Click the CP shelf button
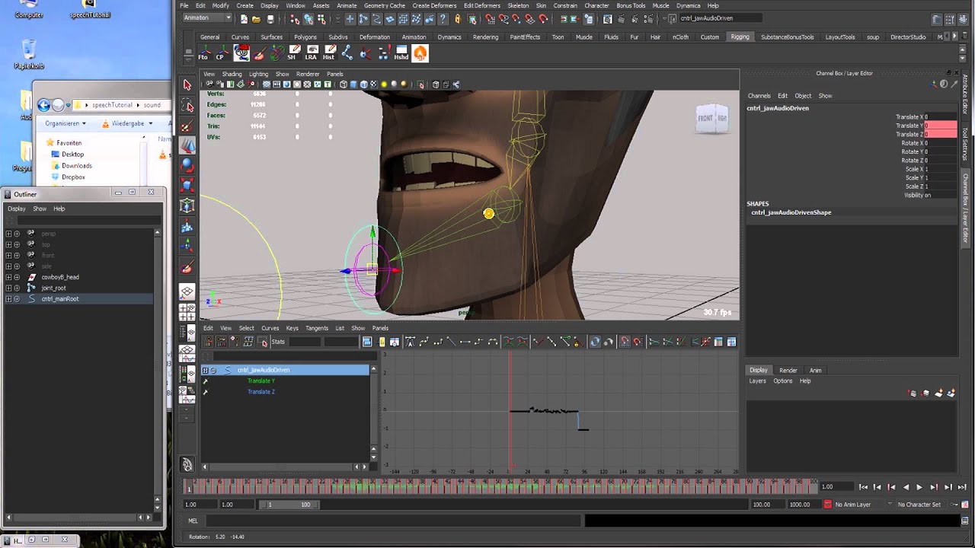The width and height of the screenshot is (975, 548). (221, 53)
